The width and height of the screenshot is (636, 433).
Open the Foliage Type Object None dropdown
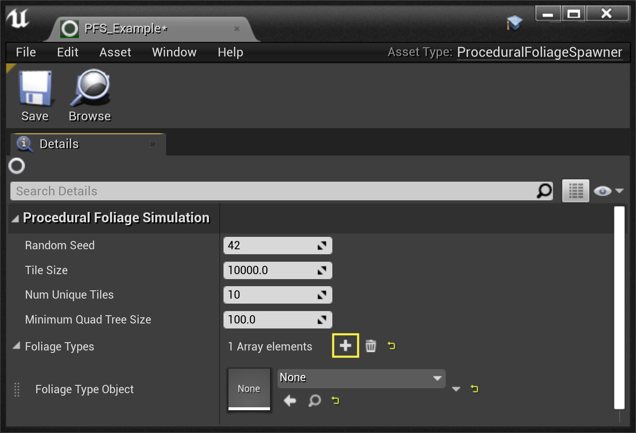coord(361,378)
